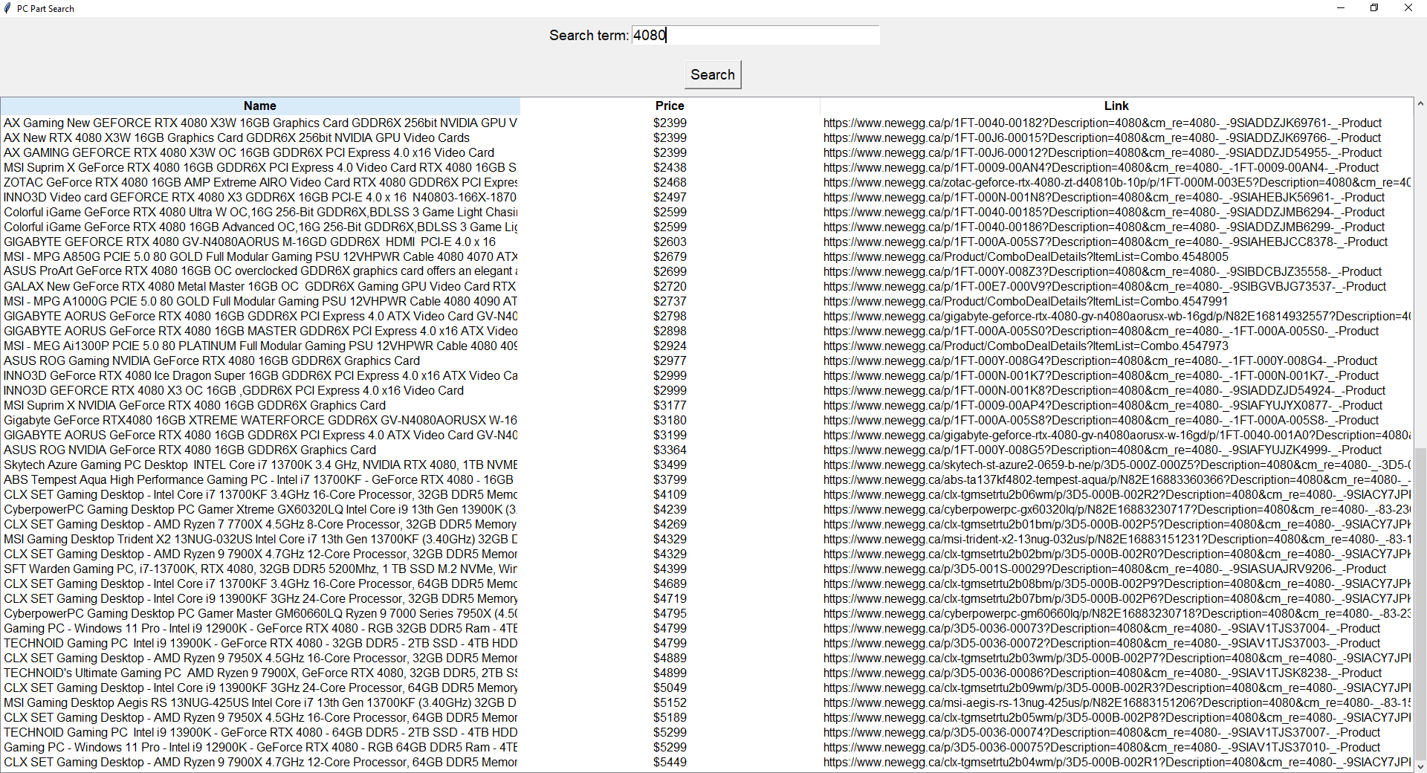Select the MSI MPG A1000G PCIE 5.0 PSU row
The image size is (1427, 773).
tap(706, 301)
